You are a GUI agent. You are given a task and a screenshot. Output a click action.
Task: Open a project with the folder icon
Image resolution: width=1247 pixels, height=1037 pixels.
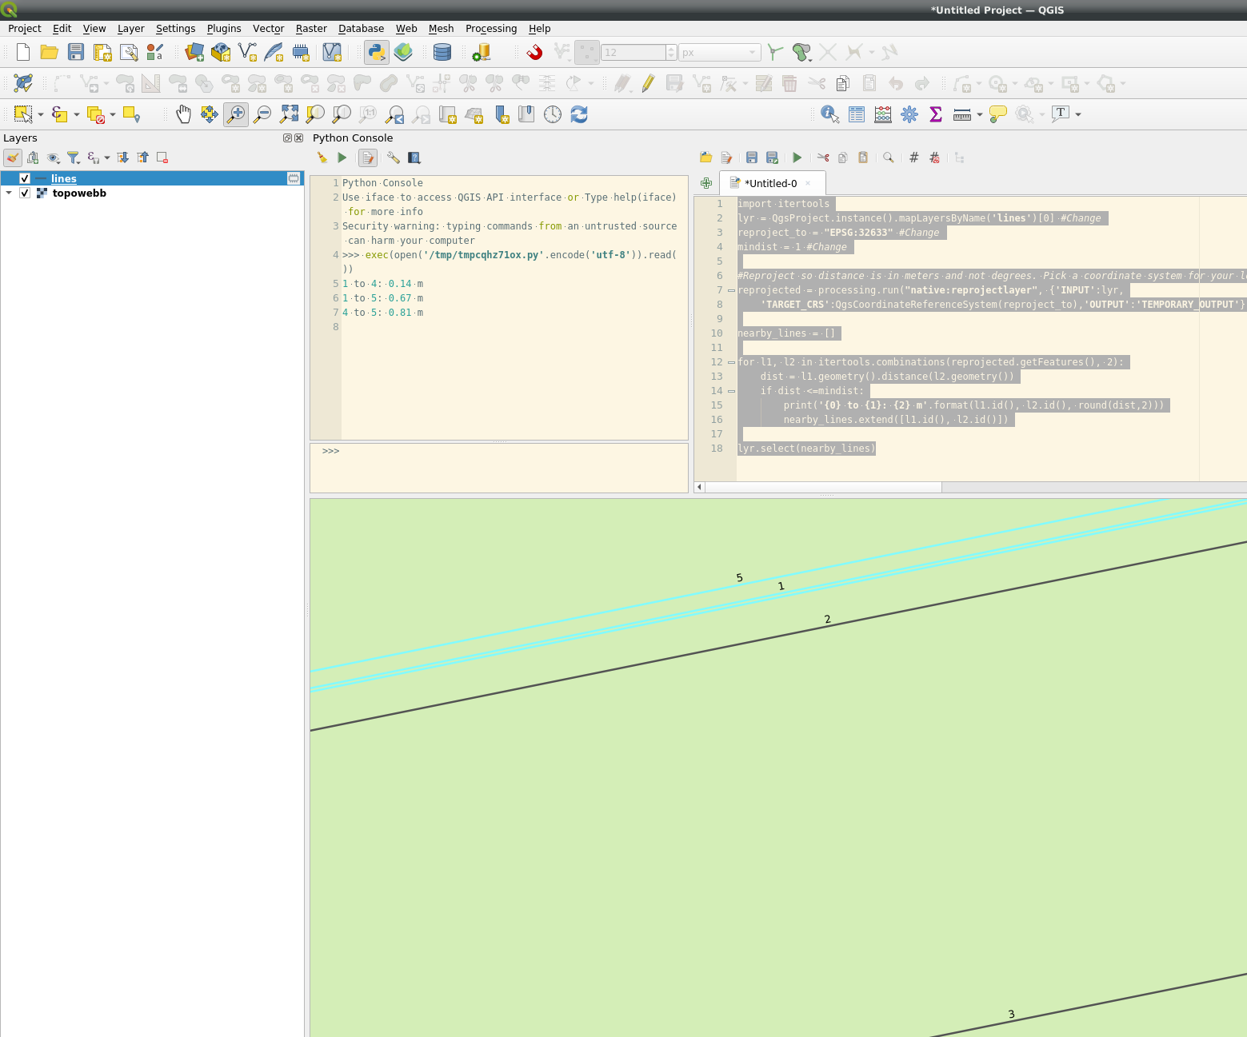click(50, 53)
